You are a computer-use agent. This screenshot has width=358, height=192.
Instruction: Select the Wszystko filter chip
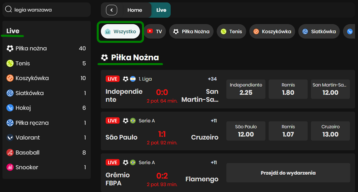coord(120,31)
